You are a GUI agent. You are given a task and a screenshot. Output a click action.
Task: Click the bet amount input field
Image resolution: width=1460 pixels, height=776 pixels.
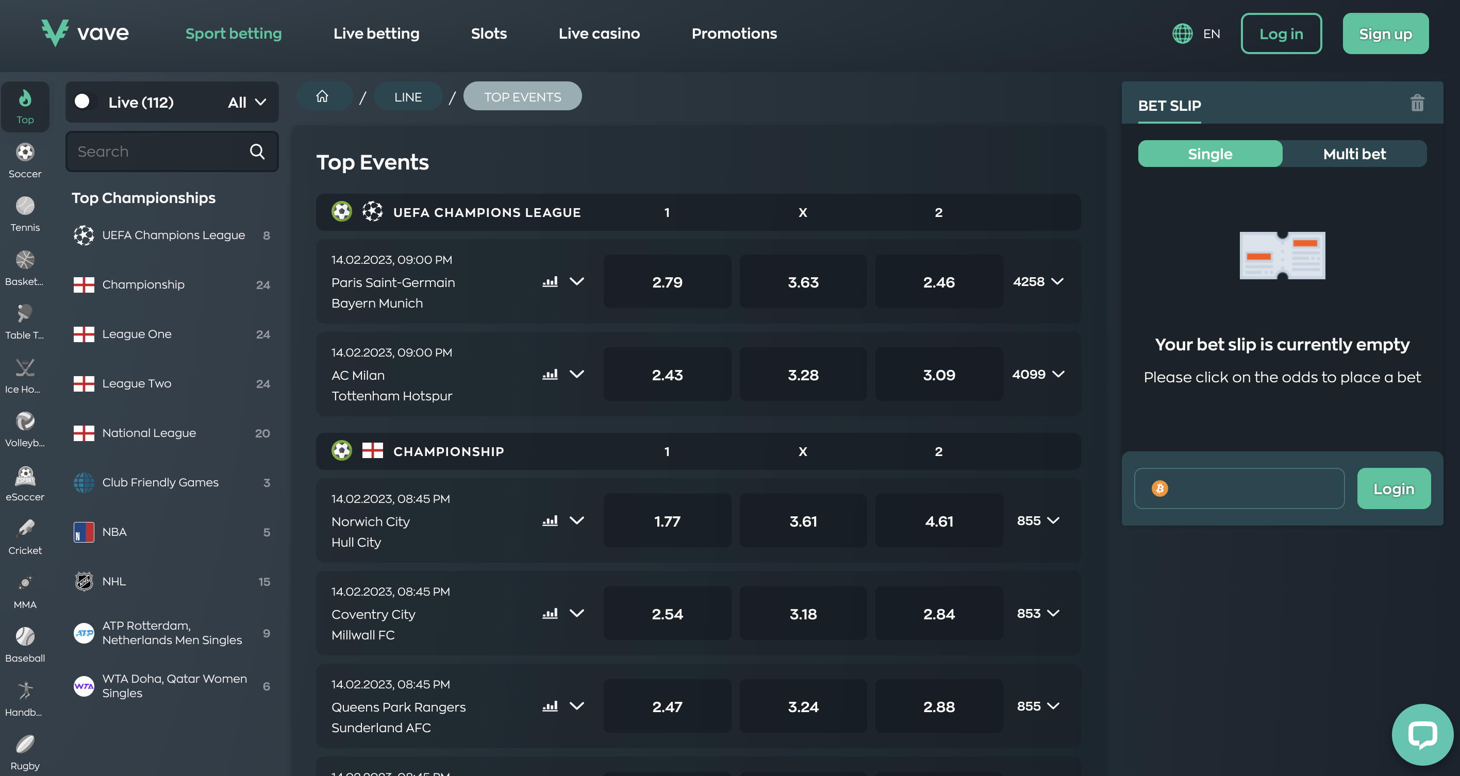1239,488
